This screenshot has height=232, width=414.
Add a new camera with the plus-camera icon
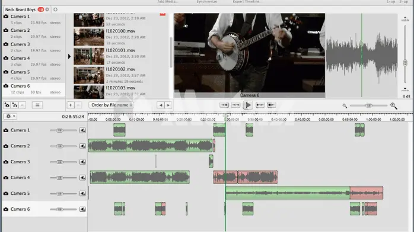tap(7, 105)
